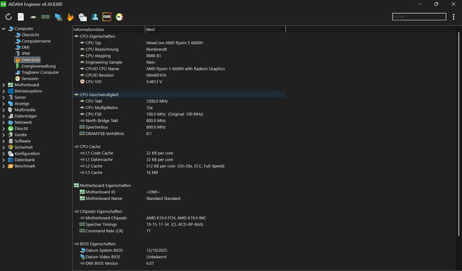
Task: Select the CPU Multiplikator row
Action: click(x=179, y=108)
